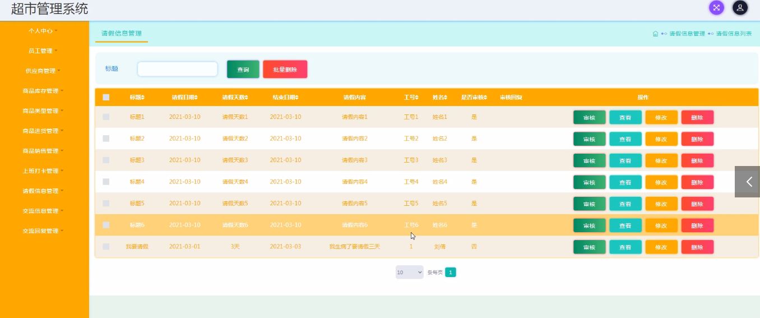This screenshot has width=760, height=318.
Task: Sort the table by 请假天数 column
Action: 235,98
